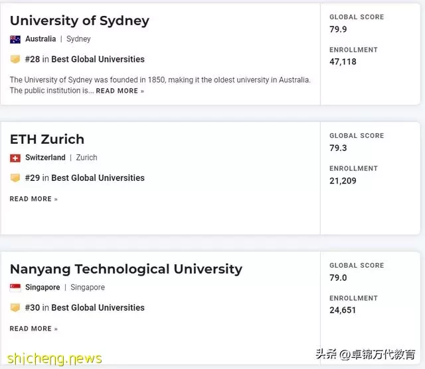Viewport: 425px width, 369px height.
Task: Click READ MORE under Nanyang Technological University
Action: click(x=34, y=329)
